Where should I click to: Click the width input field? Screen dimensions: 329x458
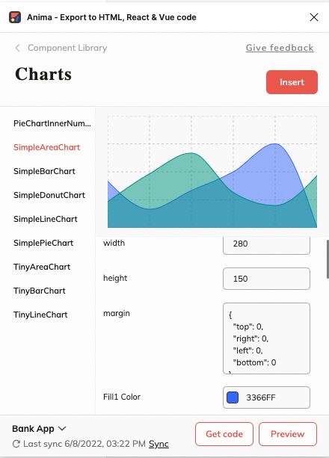[266, 245]
